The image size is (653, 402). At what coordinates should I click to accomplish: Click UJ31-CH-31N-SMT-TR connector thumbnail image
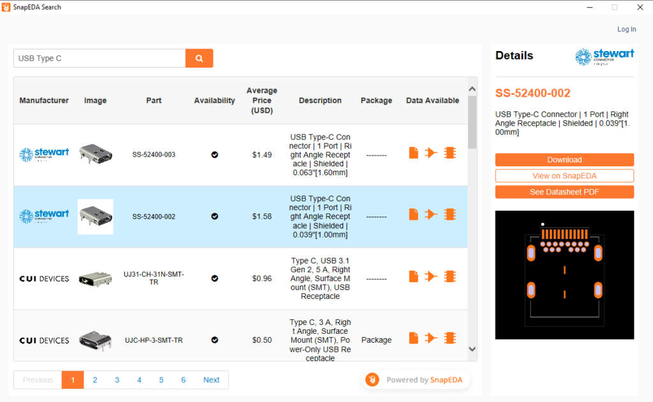(x=96, y=278)
